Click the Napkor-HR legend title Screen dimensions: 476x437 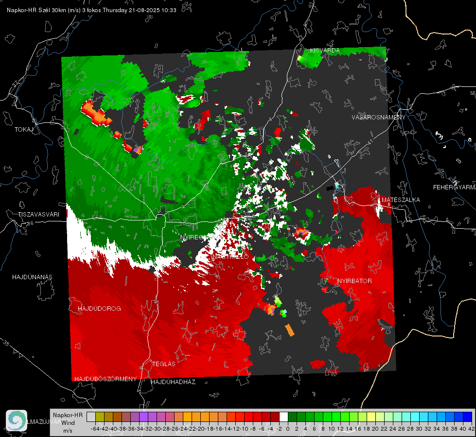(x=68, y=415)
